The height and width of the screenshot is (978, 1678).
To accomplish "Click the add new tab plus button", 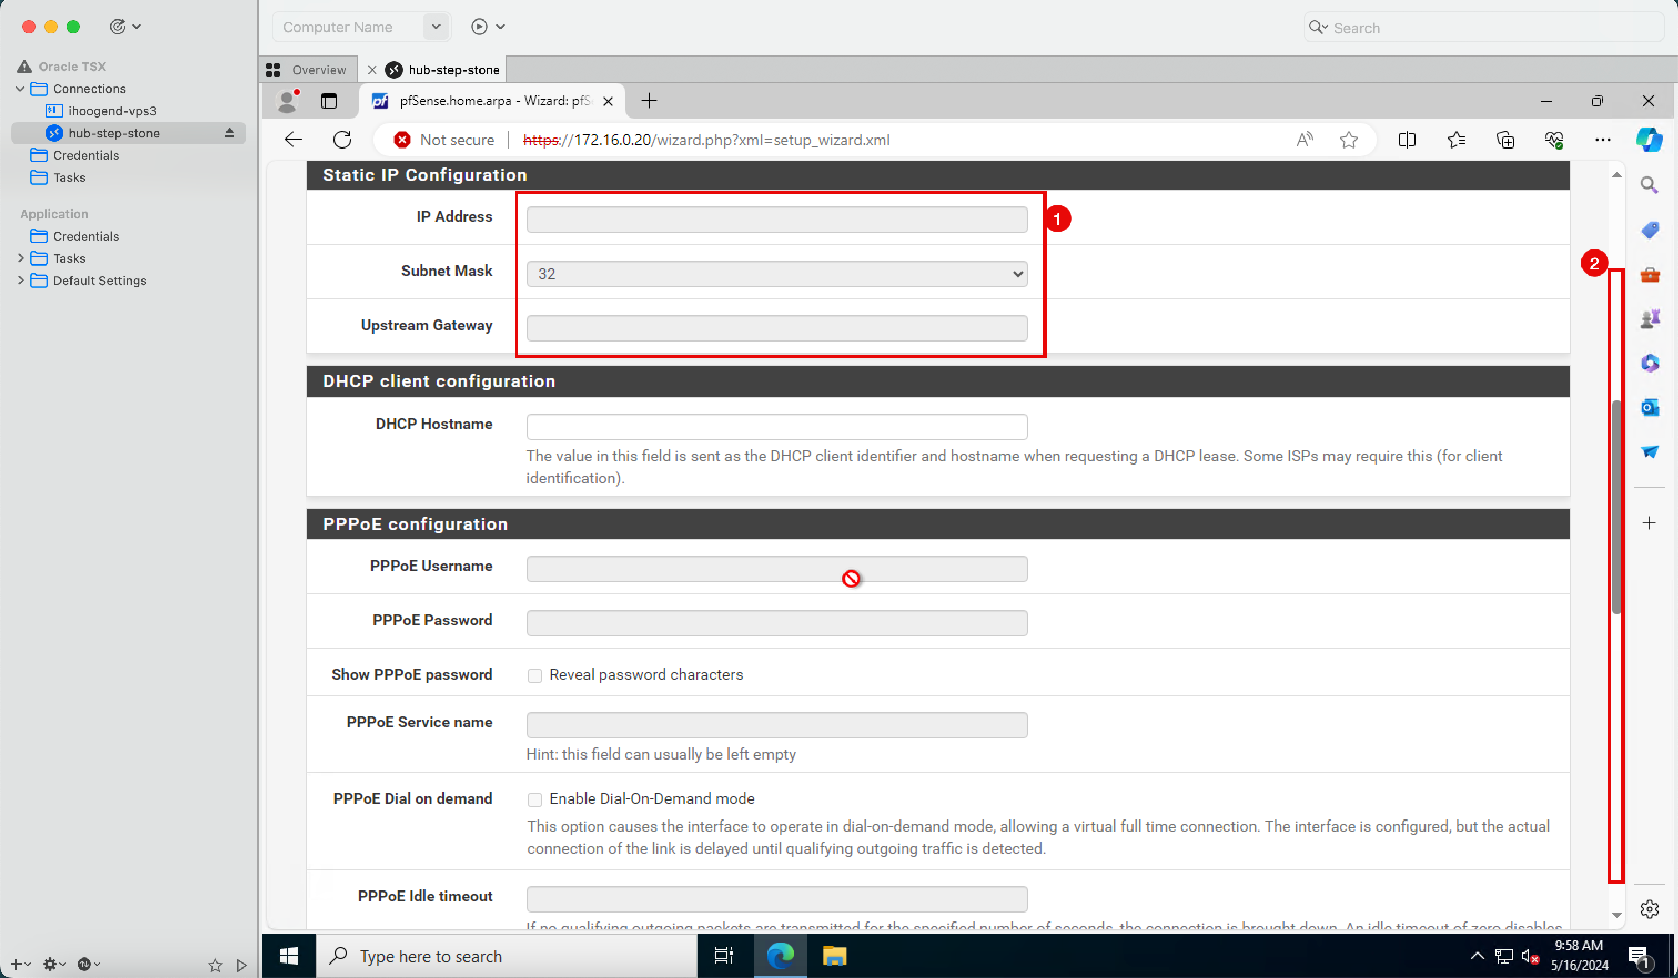I will click(x=651, y=101).
